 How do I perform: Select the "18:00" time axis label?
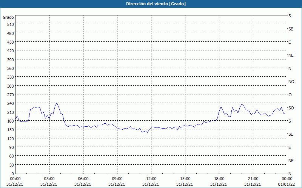tap(219, 179)
